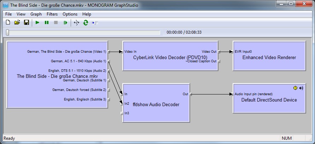Screen dimensions: 315x144
Task: Open the File menu
Action: click(8, 14)
